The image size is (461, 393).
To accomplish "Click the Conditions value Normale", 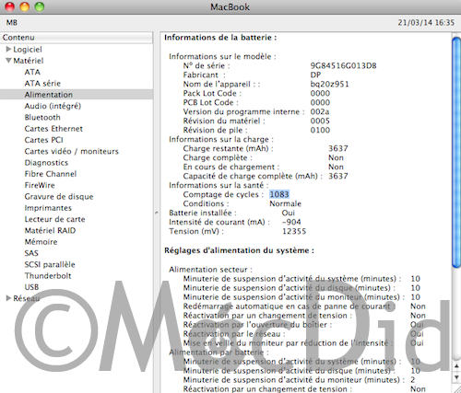I will 285,203.
